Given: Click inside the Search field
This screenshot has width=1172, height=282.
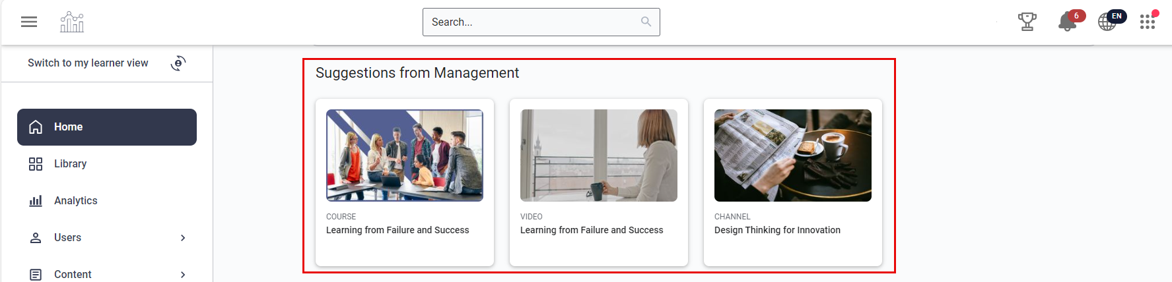Looking at the screenshot, I should tap(532, 22).
